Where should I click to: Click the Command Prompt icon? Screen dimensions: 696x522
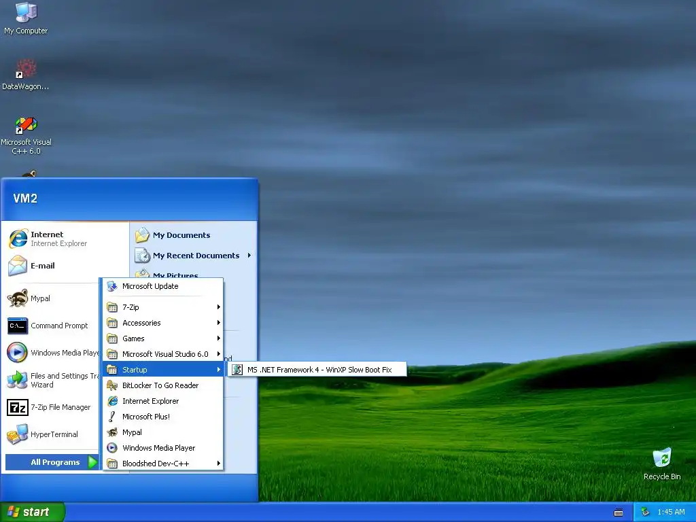tap(18, 326)
